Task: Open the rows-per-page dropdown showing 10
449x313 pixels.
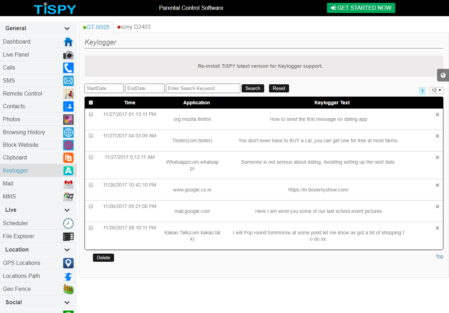Action: point(436,91)
